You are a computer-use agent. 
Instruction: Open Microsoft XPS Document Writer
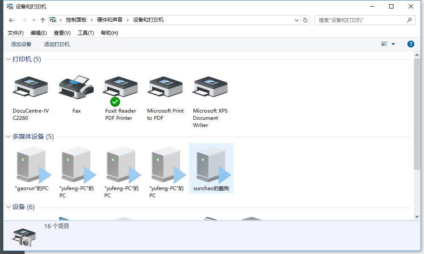click(x=210, y=87)
